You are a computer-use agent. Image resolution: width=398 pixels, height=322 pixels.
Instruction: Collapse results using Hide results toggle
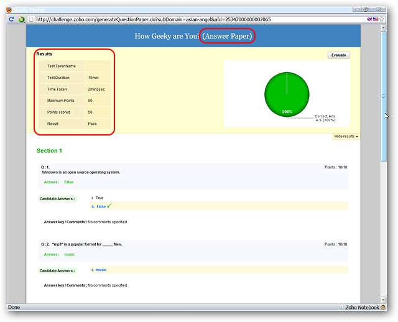(346, 136)
